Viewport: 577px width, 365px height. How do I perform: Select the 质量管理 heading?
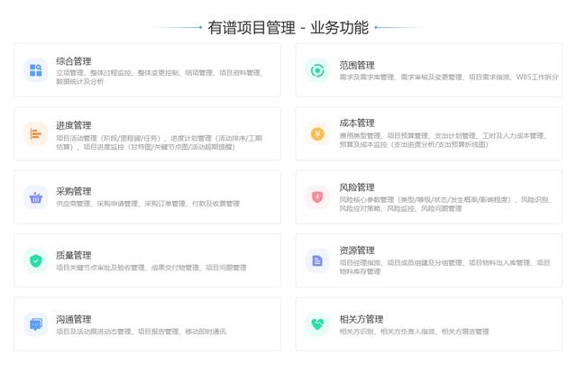[74, 255]
